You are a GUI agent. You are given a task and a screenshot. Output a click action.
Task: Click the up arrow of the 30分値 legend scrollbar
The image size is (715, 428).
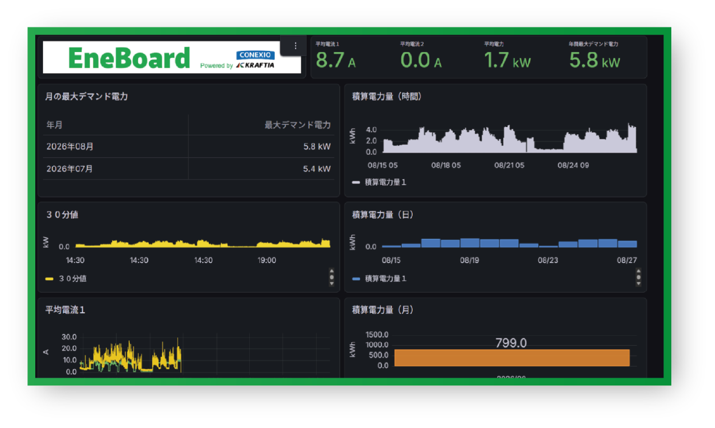click(331, 271)
